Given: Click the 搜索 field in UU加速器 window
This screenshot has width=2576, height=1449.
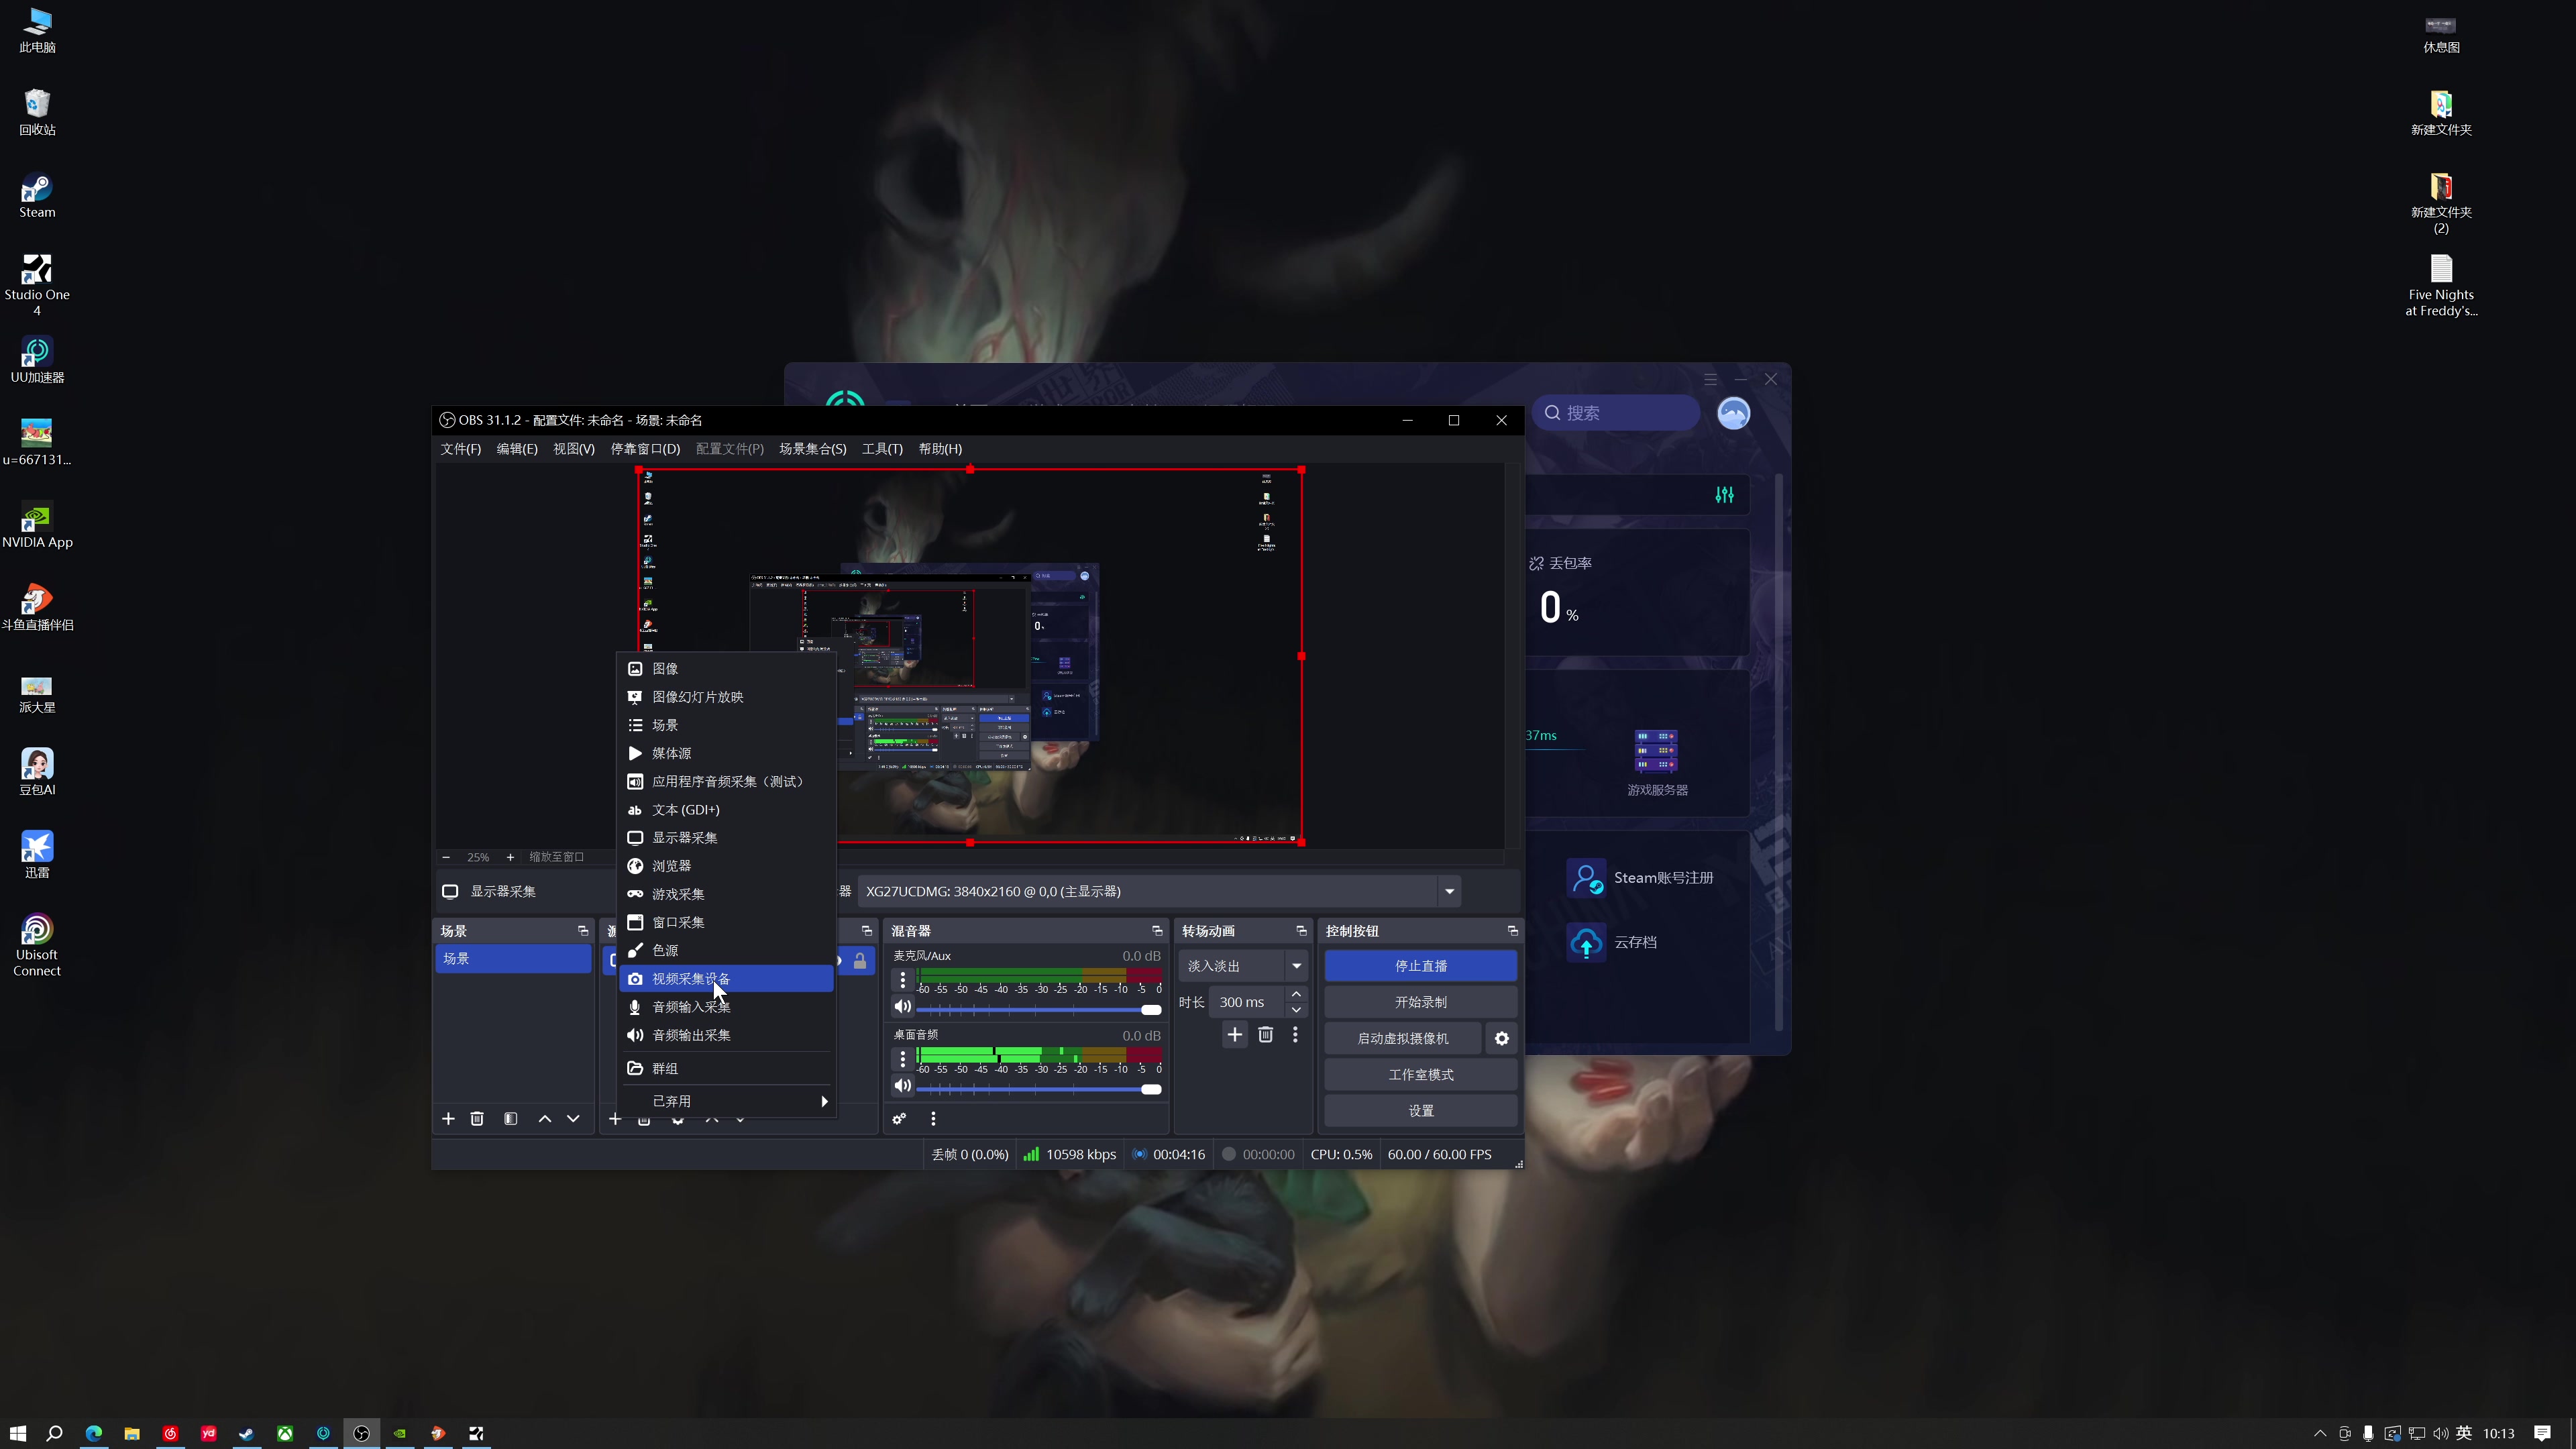Looking at the screenshot, I should coord(1616,413).
